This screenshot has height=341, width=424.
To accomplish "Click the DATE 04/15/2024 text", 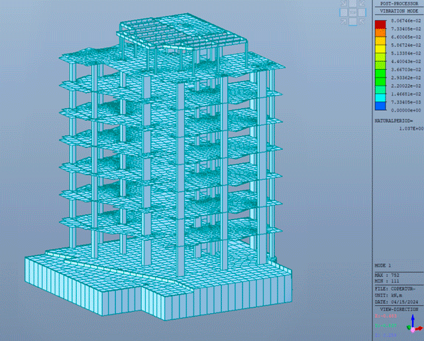I will [396, 301].
